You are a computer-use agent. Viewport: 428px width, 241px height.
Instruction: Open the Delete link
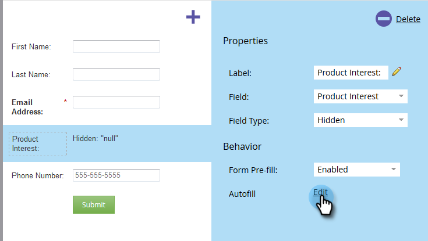[408, 19]
